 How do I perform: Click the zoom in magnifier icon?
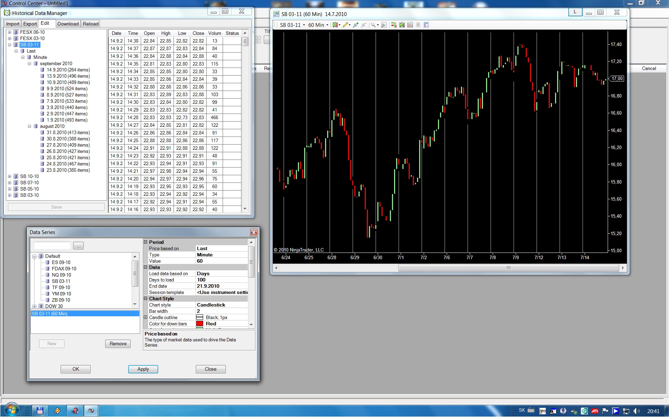pos(355,25)
